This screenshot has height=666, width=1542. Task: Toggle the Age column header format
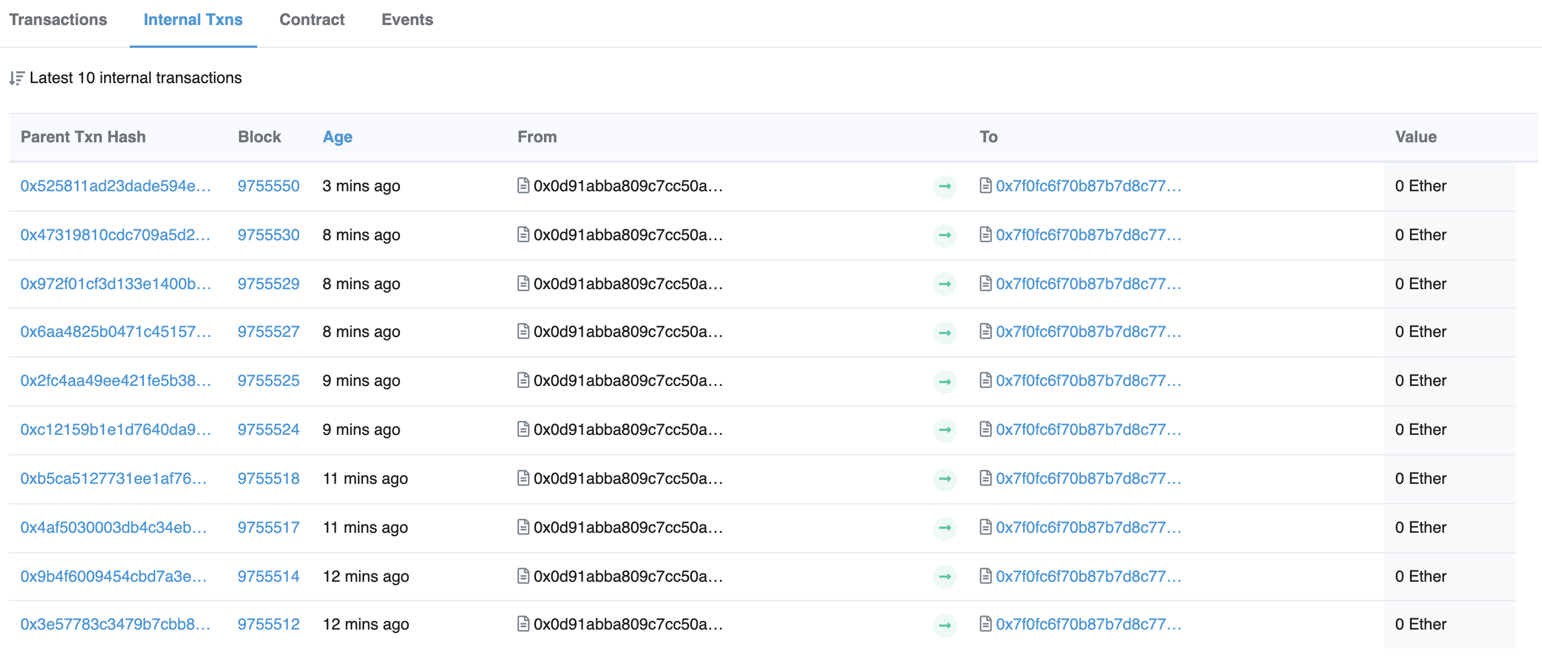pyautogui.click(x=337, y=137)
